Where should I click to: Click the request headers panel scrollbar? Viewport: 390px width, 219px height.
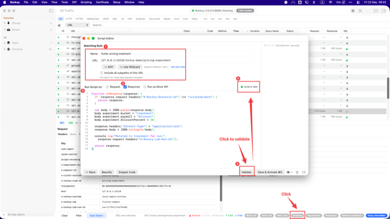tap(221, 188)
